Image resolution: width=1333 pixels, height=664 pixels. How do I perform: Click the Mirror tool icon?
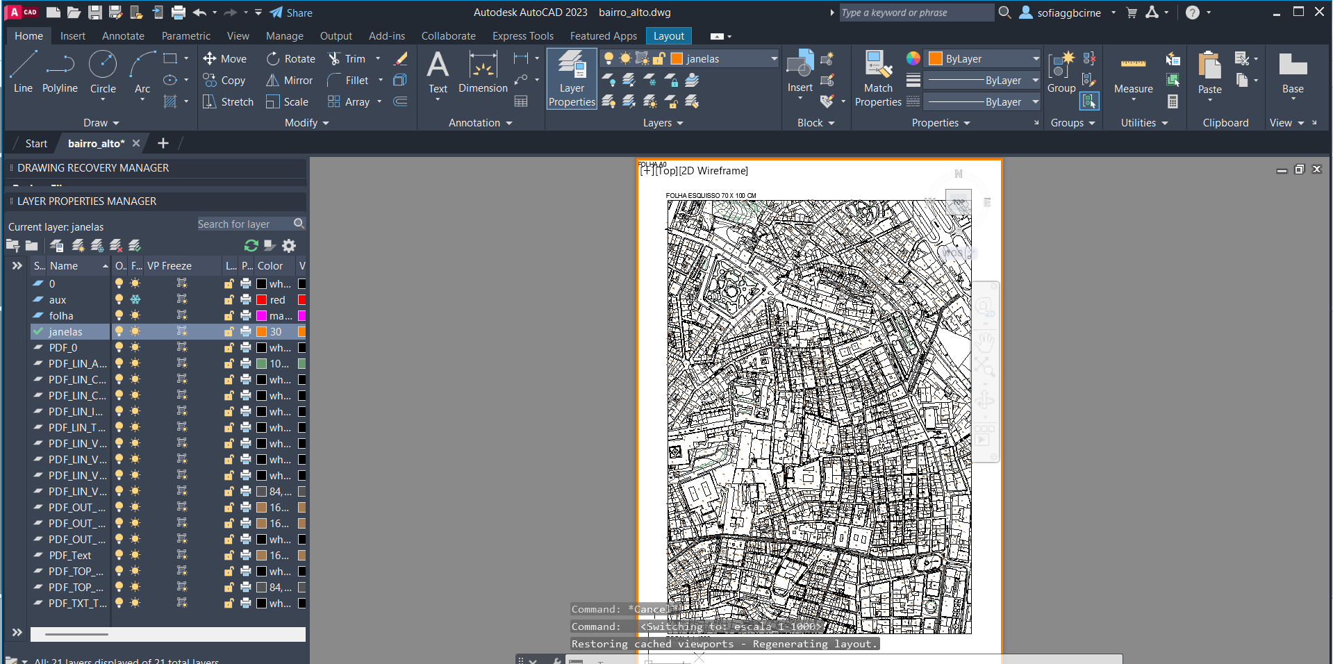(273, 81)
